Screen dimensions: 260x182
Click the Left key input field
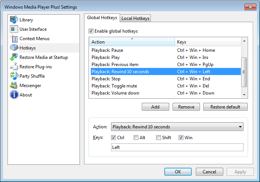click(177, 147)
